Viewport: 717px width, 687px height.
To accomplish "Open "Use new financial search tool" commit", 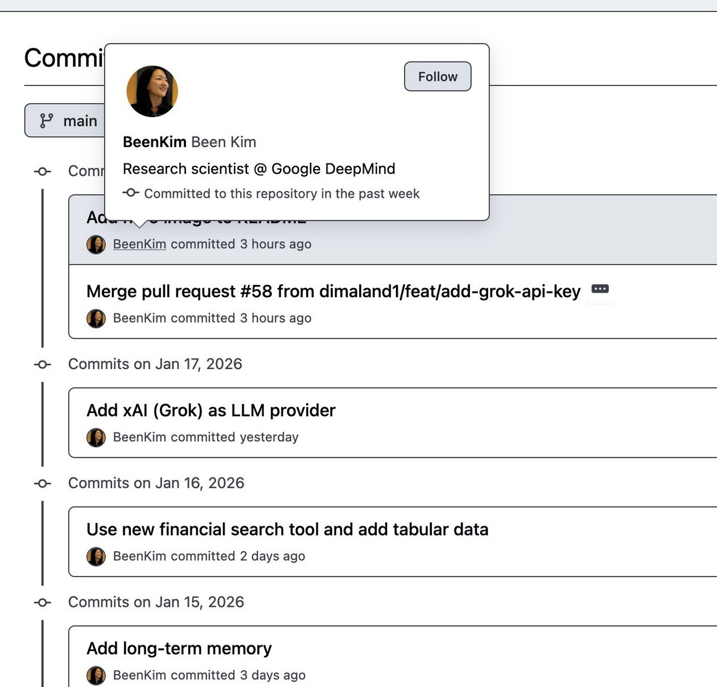I will tap(287, 530).
